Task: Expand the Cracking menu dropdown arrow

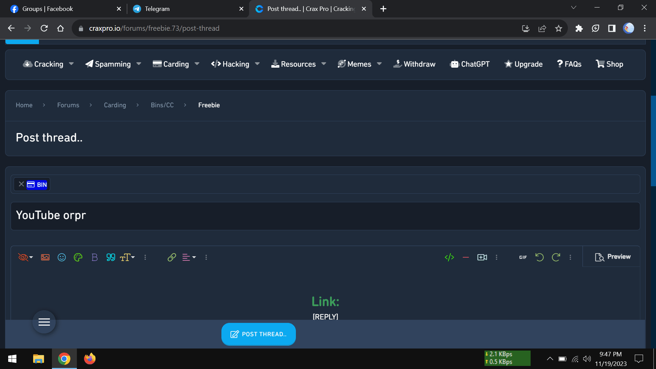Action: [71, 64]
